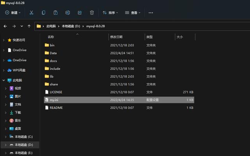The height and width of the screenshot is (156, 250).
Task: Go up one folder level arrow
Action: (29, 26)
